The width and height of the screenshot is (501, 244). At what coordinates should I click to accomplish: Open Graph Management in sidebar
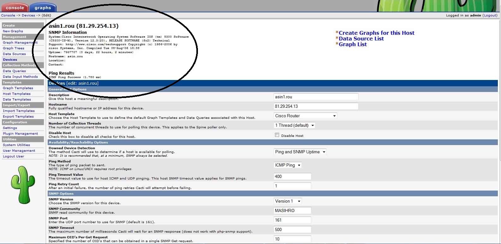click(20, 43)
